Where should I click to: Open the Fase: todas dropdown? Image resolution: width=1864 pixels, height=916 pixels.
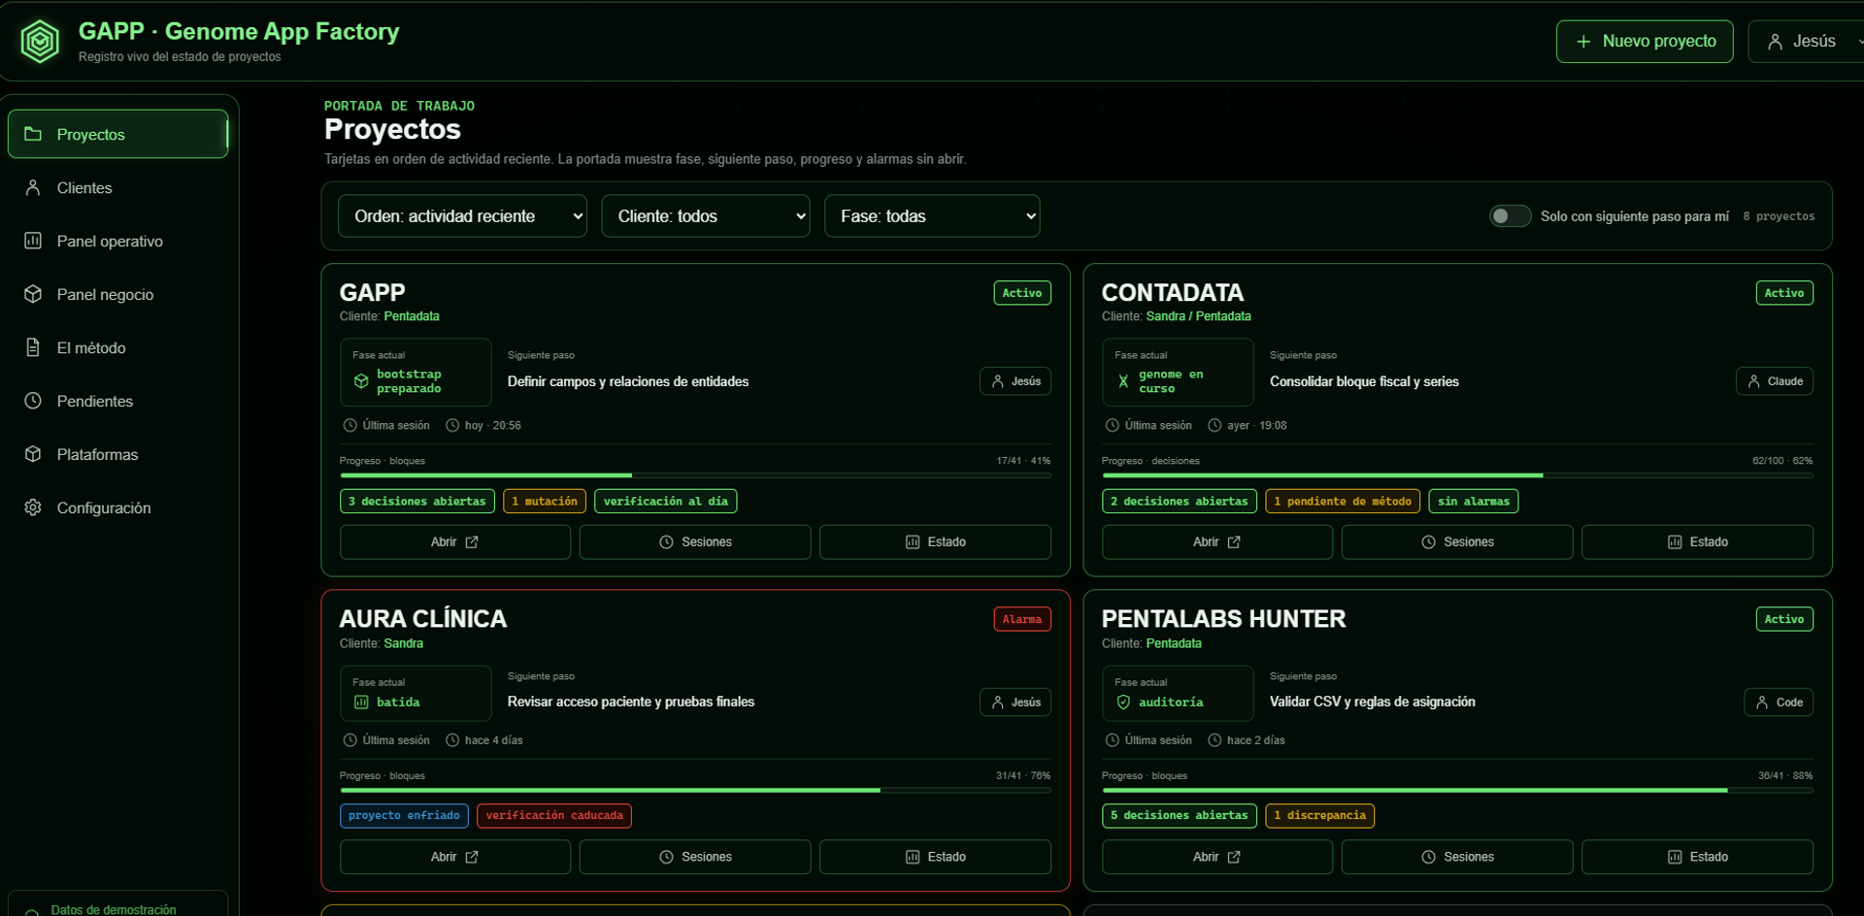(932, 215)
